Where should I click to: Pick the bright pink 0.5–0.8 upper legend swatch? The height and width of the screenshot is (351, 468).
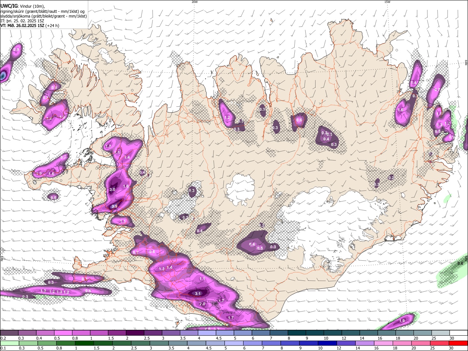tap(63, 333)
